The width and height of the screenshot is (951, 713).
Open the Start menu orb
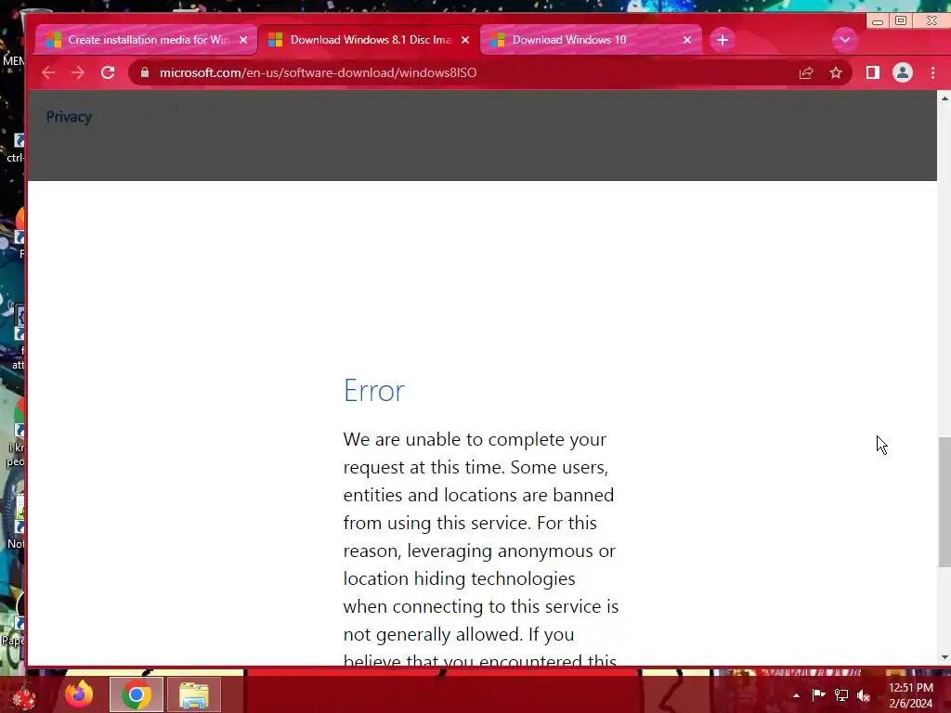tap(24, 695)
